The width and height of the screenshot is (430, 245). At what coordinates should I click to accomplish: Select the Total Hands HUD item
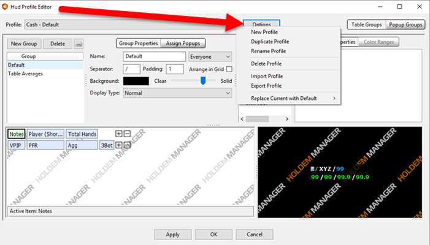(x=82, y=134)
